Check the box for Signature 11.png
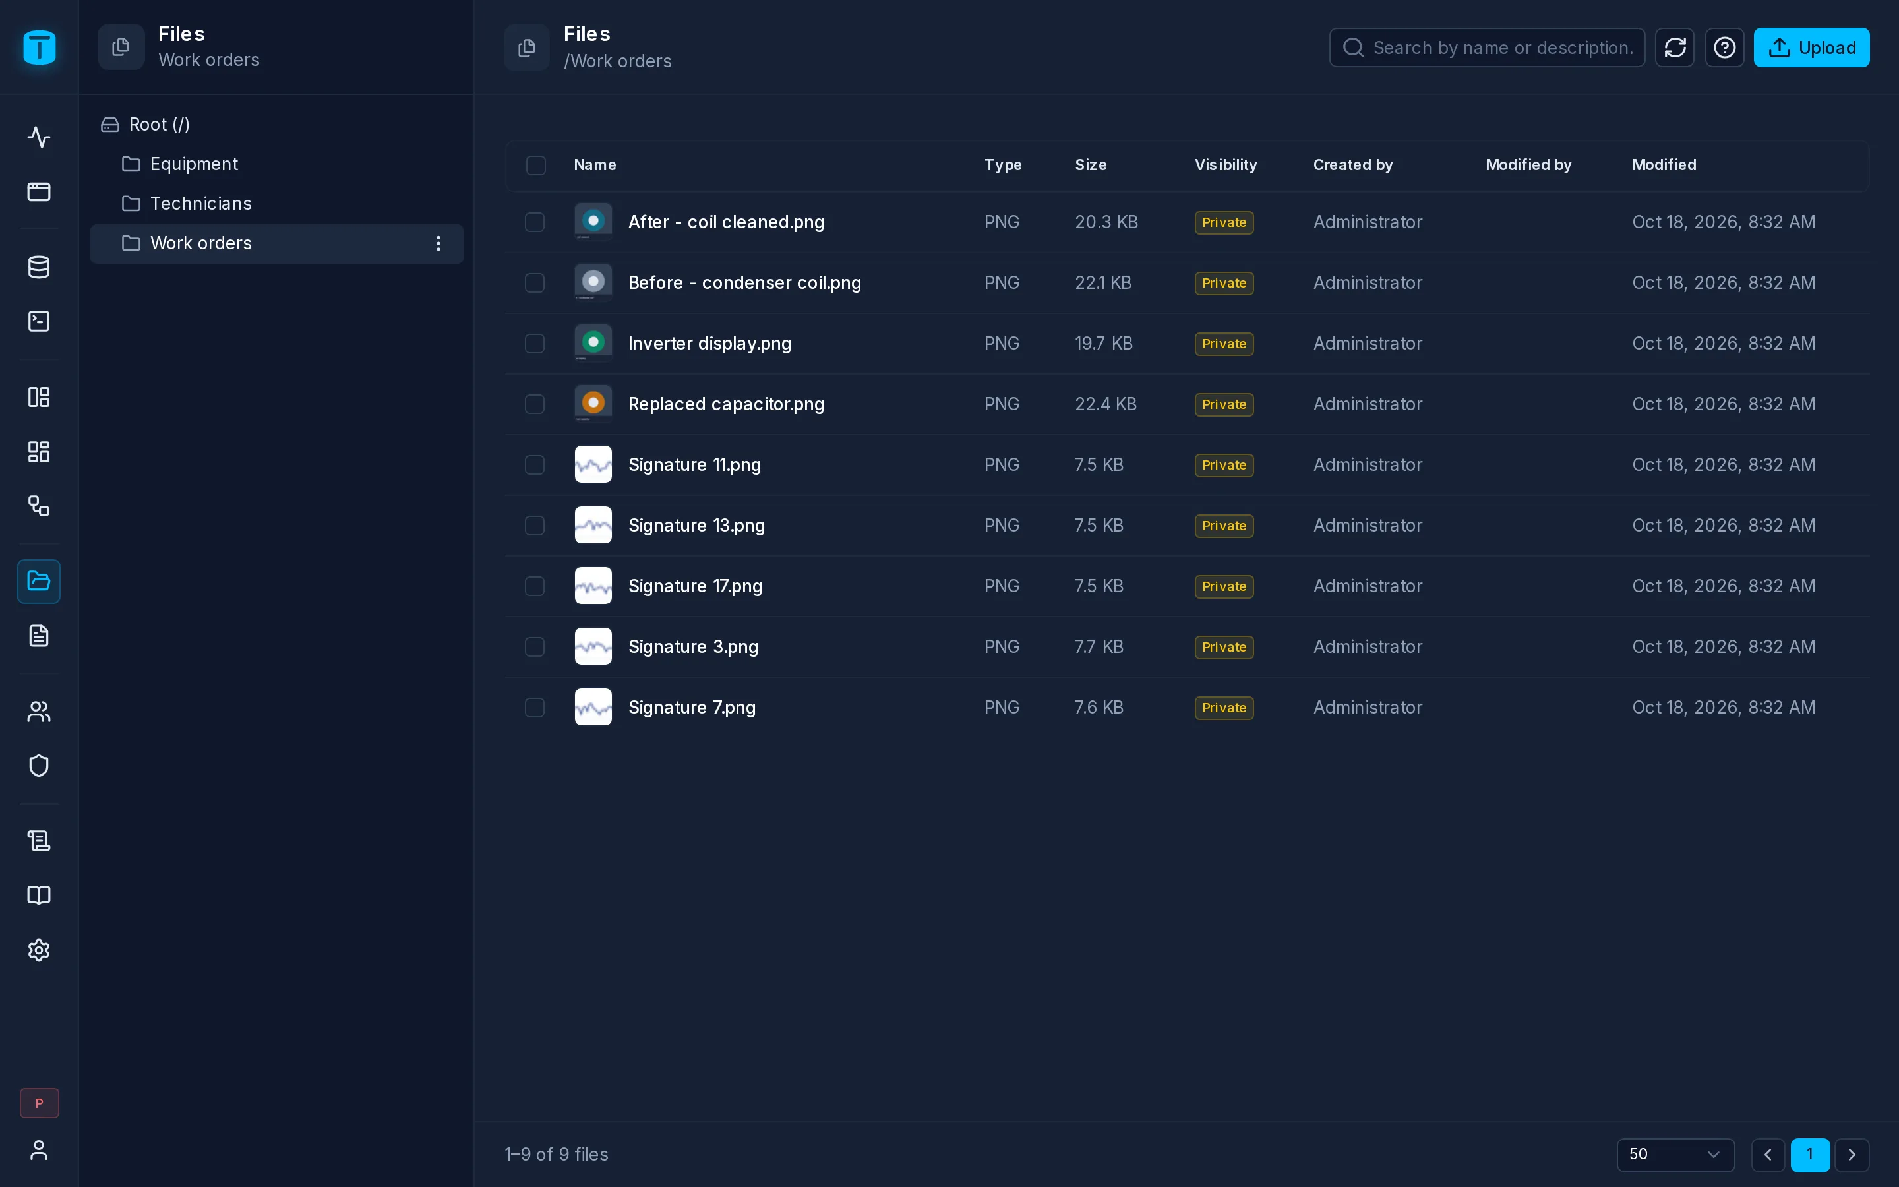Image resolution: width=1899 pixels, height=1187 pixels. [534, 465]
